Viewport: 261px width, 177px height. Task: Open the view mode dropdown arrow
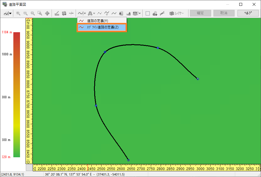tap(10, 13)
